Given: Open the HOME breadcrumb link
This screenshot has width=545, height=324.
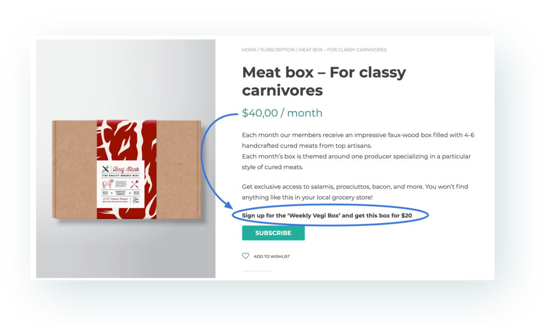Looking at the screenshot, I should coord(249,49).
